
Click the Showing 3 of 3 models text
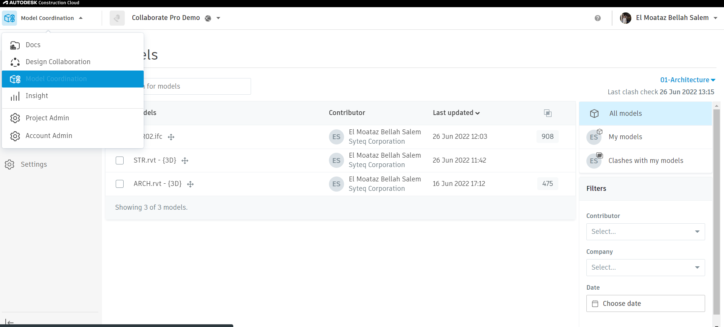click(x=151, y=207)
